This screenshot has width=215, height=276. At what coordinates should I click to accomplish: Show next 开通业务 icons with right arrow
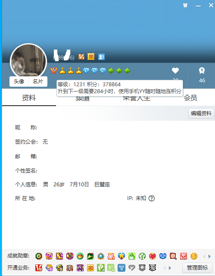(x=170, y=268)
